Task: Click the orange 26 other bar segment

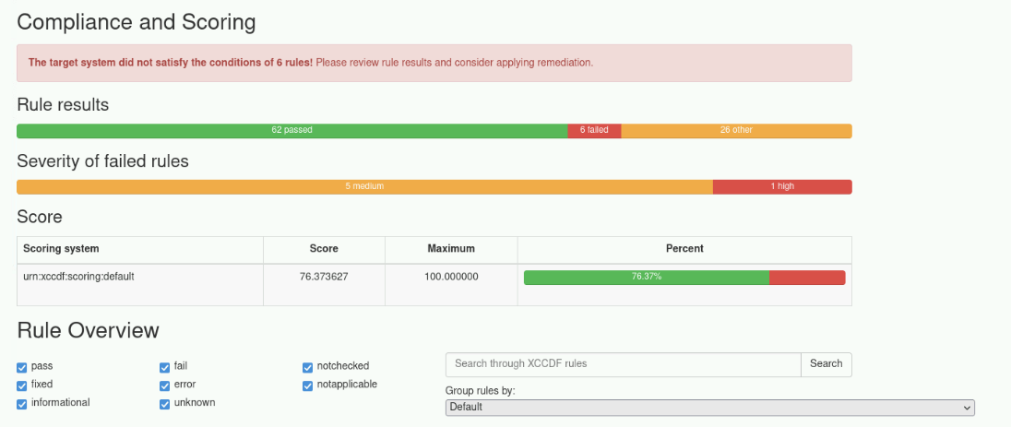Action: pos(736,131)
